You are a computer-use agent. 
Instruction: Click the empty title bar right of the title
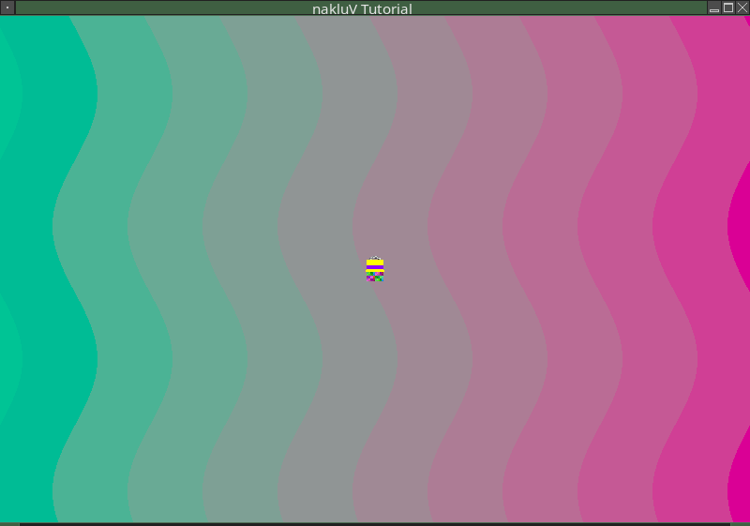[x=562, y=8]
